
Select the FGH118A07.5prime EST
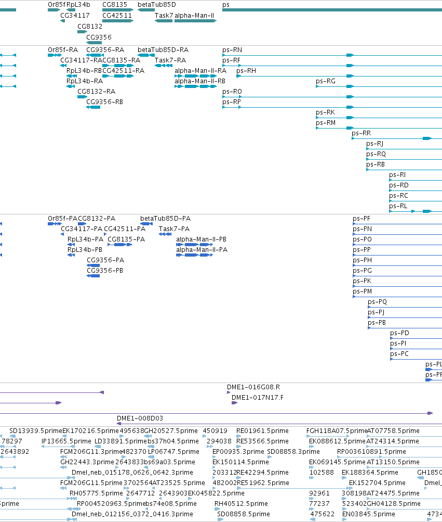point(328,436)
